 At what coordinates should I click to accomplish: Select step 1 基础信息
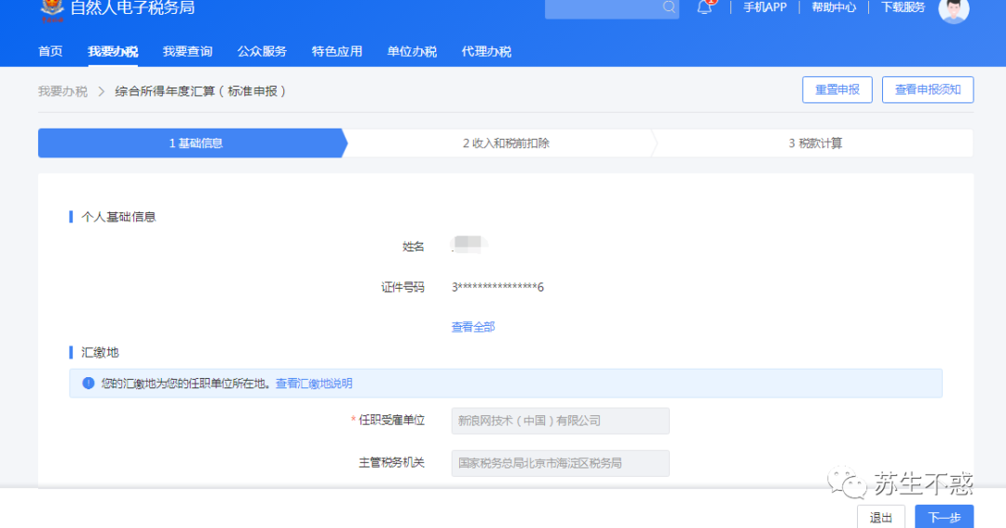click(x=193, y=143)
